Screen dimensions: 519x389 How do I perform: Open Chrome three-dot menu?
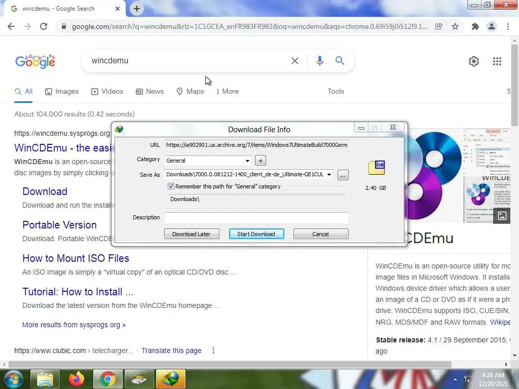(508, 26)
